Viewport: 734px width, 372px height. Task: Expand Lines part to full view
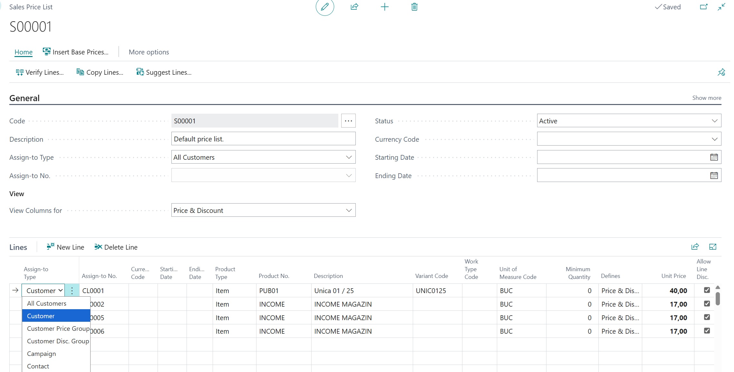point(713,247)
